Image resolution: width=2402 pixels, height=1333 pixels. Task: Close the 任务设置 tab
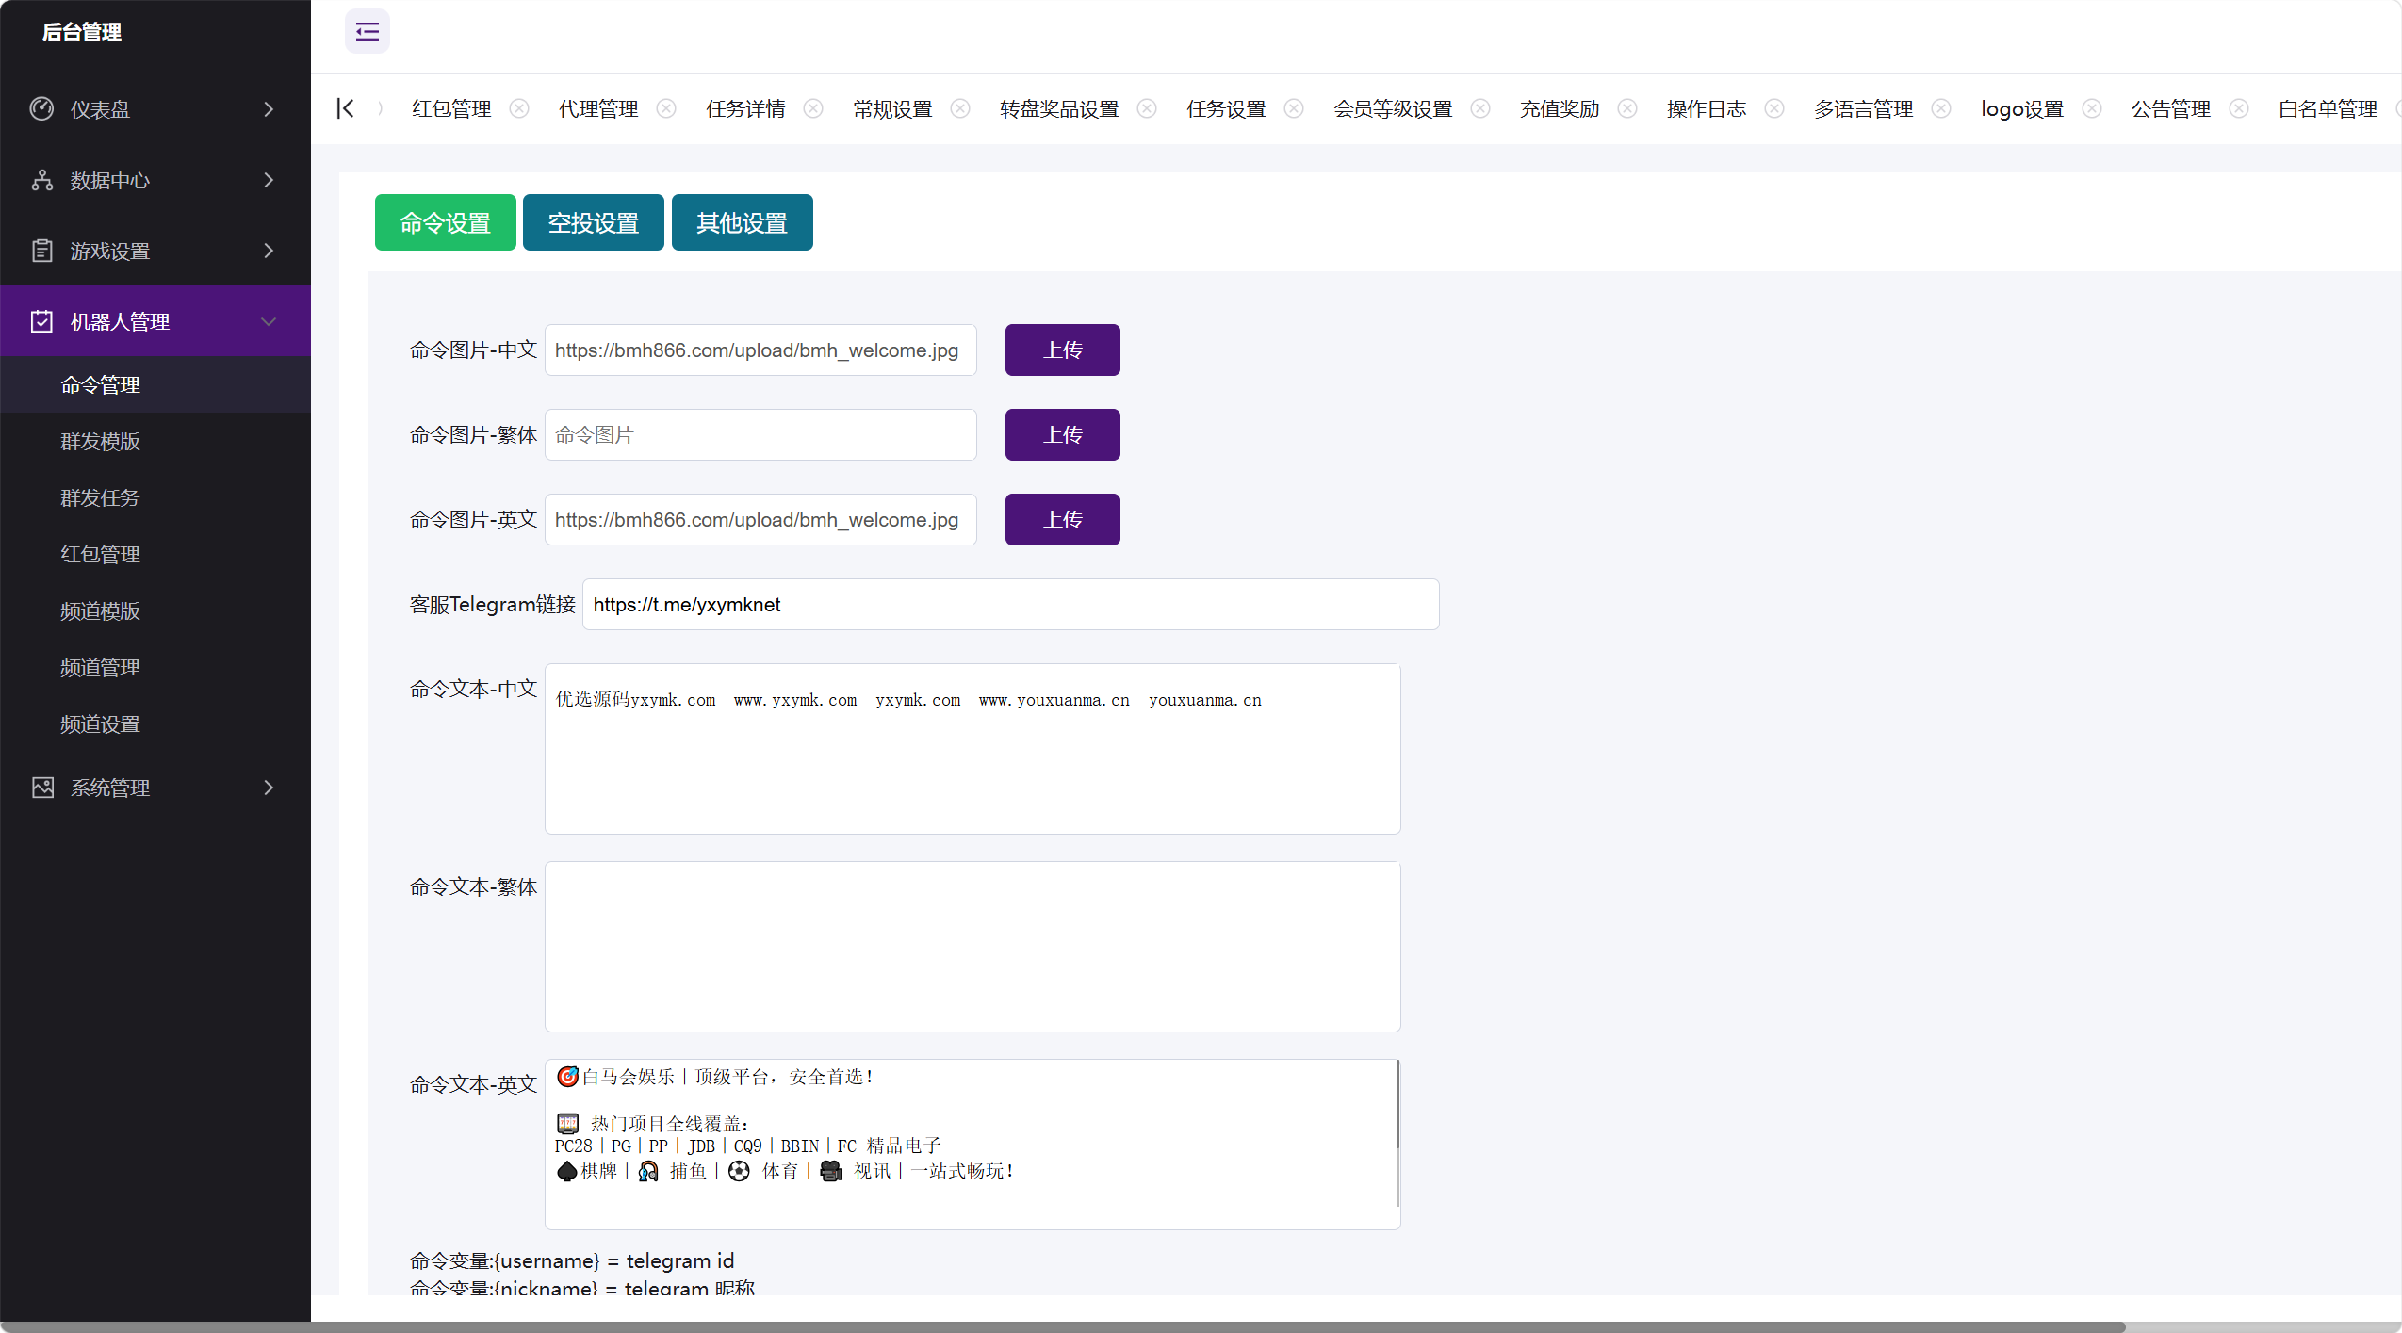click(1294, 109)
